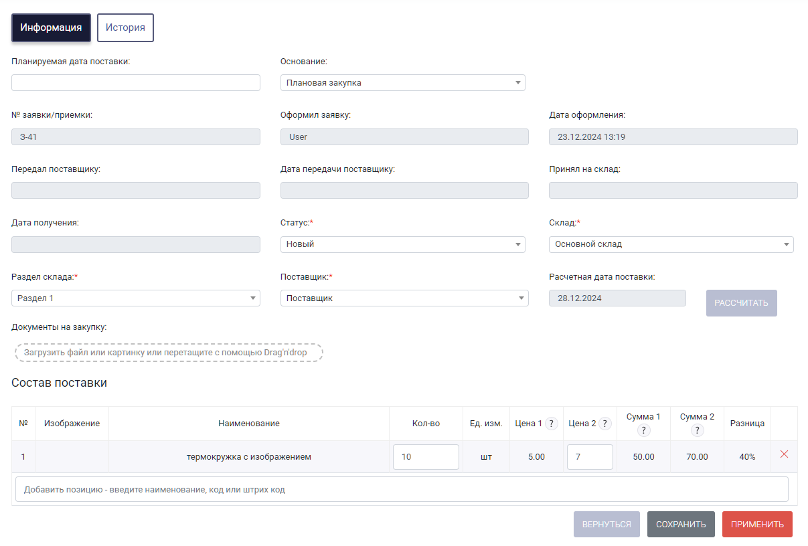This screenshot has height=546, width=808.
Task: Click the ВЕРНУТЬСЯ button
Action: [x=607, y=525]
